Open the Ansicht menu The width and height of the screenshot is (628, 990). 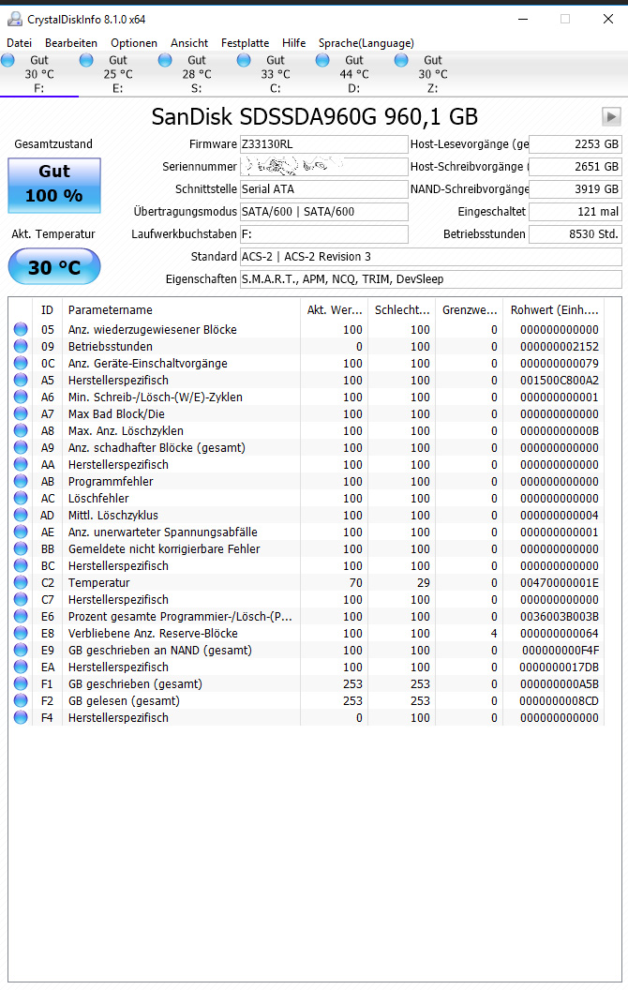(x=189, y=43)
